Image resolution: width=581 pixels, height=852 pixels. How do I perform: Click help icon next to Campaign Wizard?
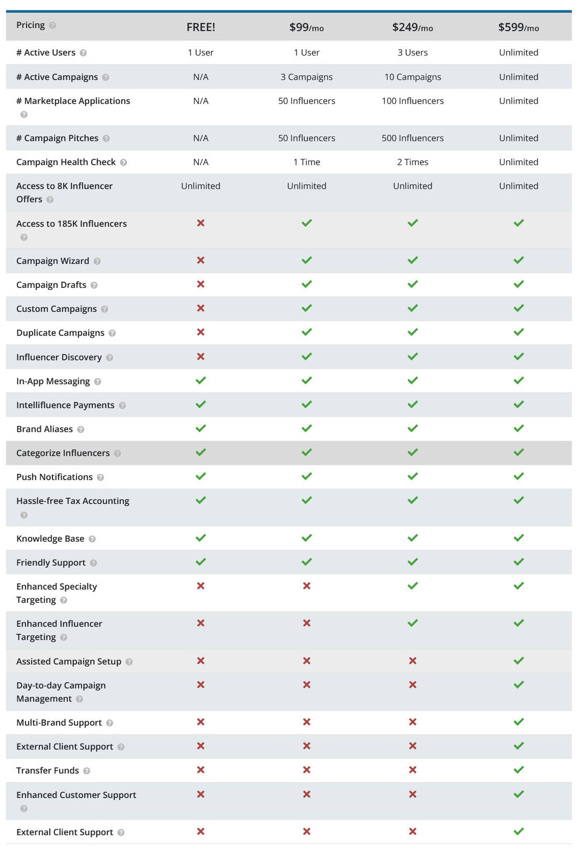pos(97,262)
